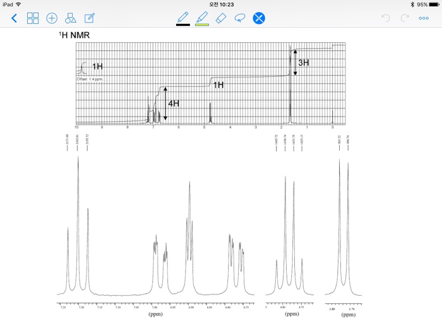This screenshot has width=442, height=331.
Task: Tap the black pen color bar
Action: pyautogui.click(x=183, y=25)
